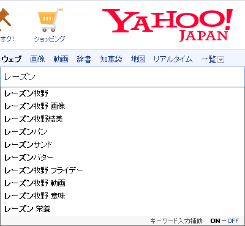The width and height of the screenshot is (245, 226).
Task: Choose suggestion レーズンバター
Action: coord(123,158)
